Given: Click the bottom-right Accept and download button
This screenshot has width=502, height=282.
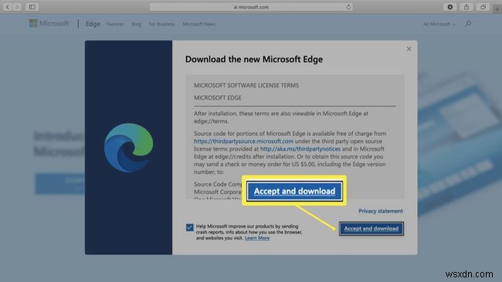Looking at the screenshot, I should point(371,229).
